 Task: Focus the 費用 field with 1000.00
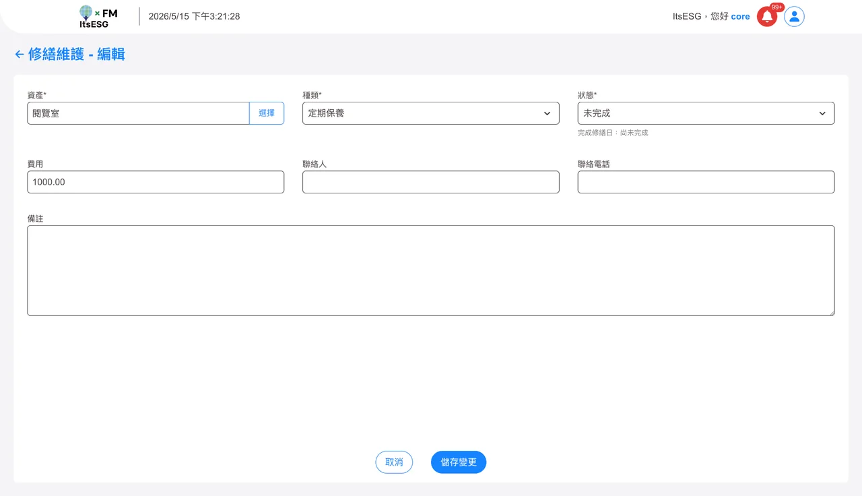[x=156, y=182]
